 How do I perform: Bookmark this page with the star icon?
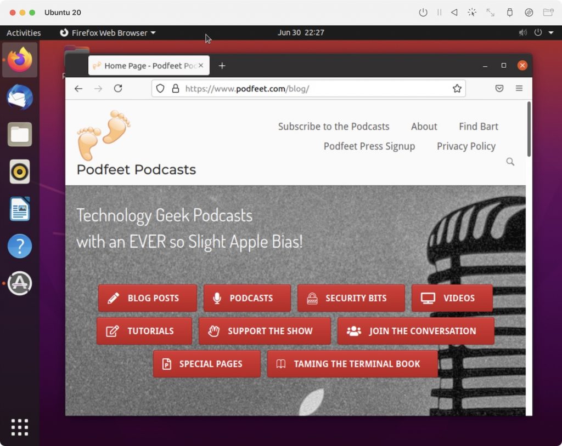[x=457, y=88]
